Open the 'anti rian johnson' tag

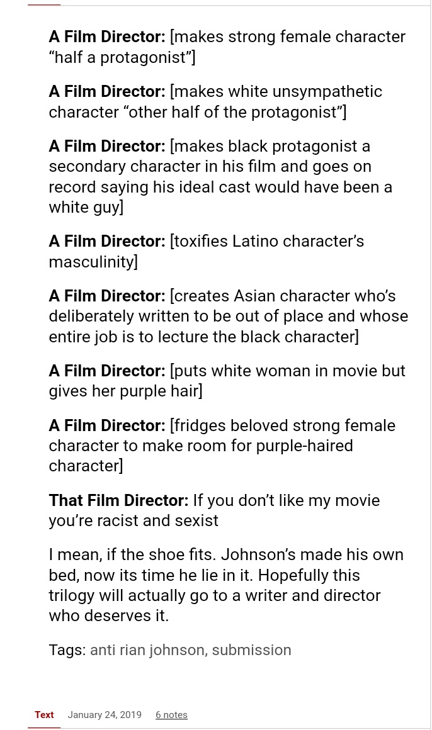click(x=147, y=650)
